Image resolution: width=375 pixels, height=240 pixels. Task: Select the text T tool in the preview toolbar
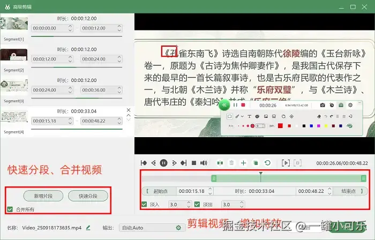249,116
